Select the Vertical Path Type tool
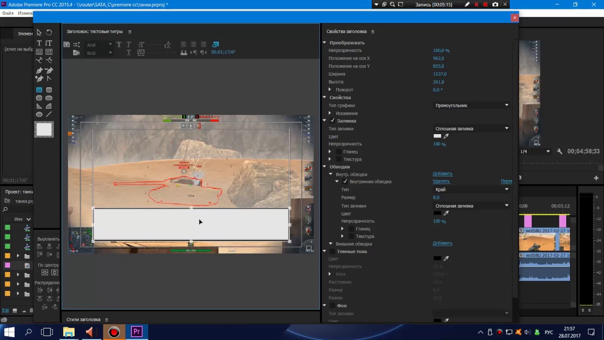The height and width of the screenshot is (340, 604). pos(49,60)
